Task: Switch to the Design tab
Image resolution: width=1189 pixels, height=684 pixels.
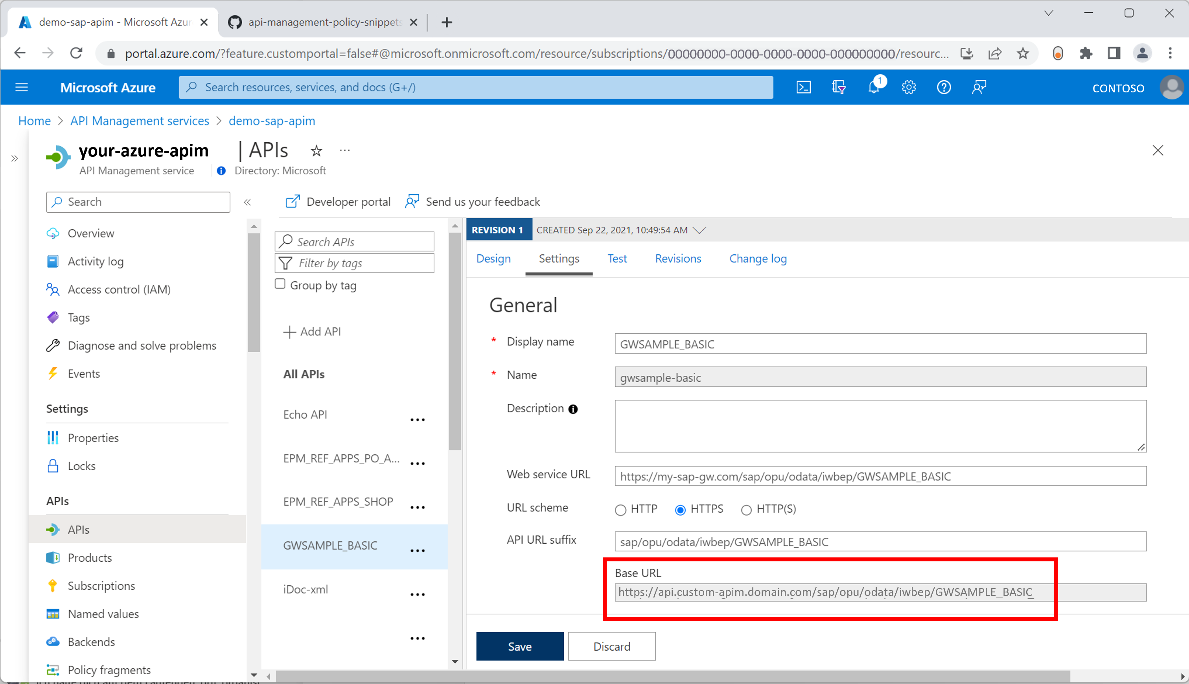Action: 493,259
